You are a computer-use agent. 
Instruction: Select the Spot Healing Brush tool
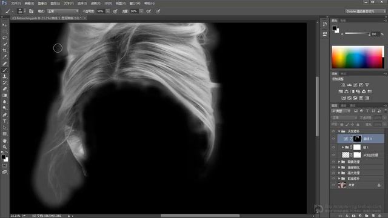(x=4, y=64)
